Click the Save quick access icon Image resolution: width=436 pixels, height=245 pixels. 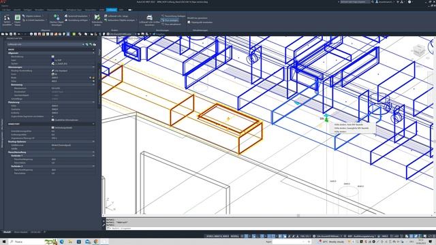(11, 34)
